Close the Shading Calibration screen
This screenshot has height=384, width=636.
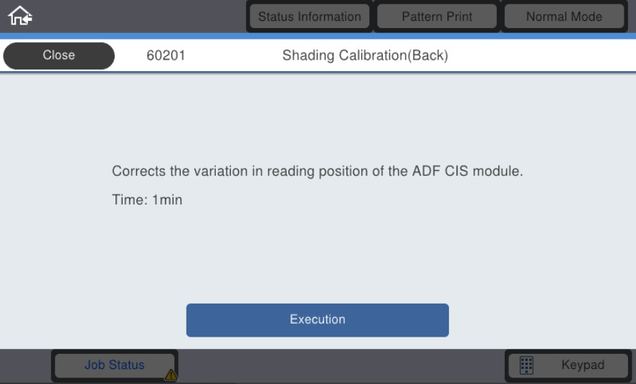coord(59,55)
